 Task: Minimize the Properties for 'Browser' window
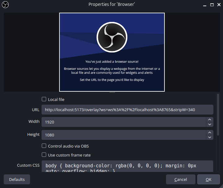tap(205, 5)
